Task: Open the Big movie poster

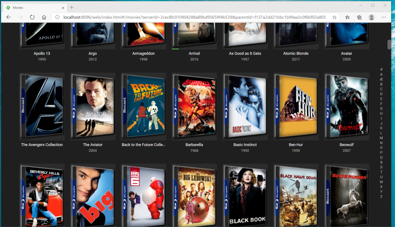Action: tap(93, 196)
